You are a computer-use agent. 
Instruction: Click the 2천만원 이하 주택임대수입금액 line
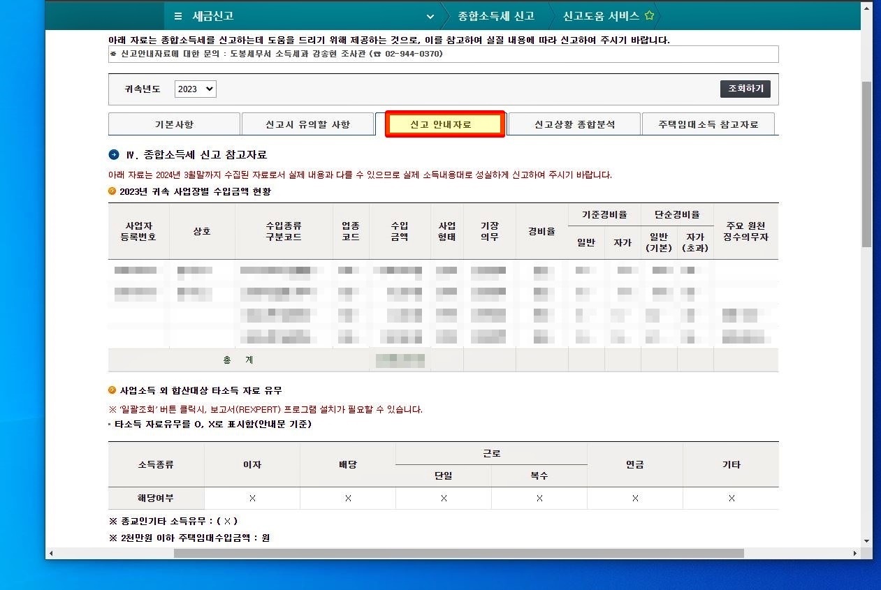(x=190, y=538)
